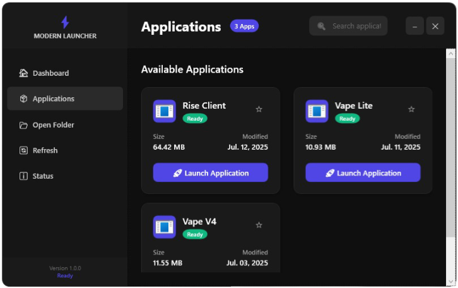Click the cube icon beside Applications

[24, 99]
